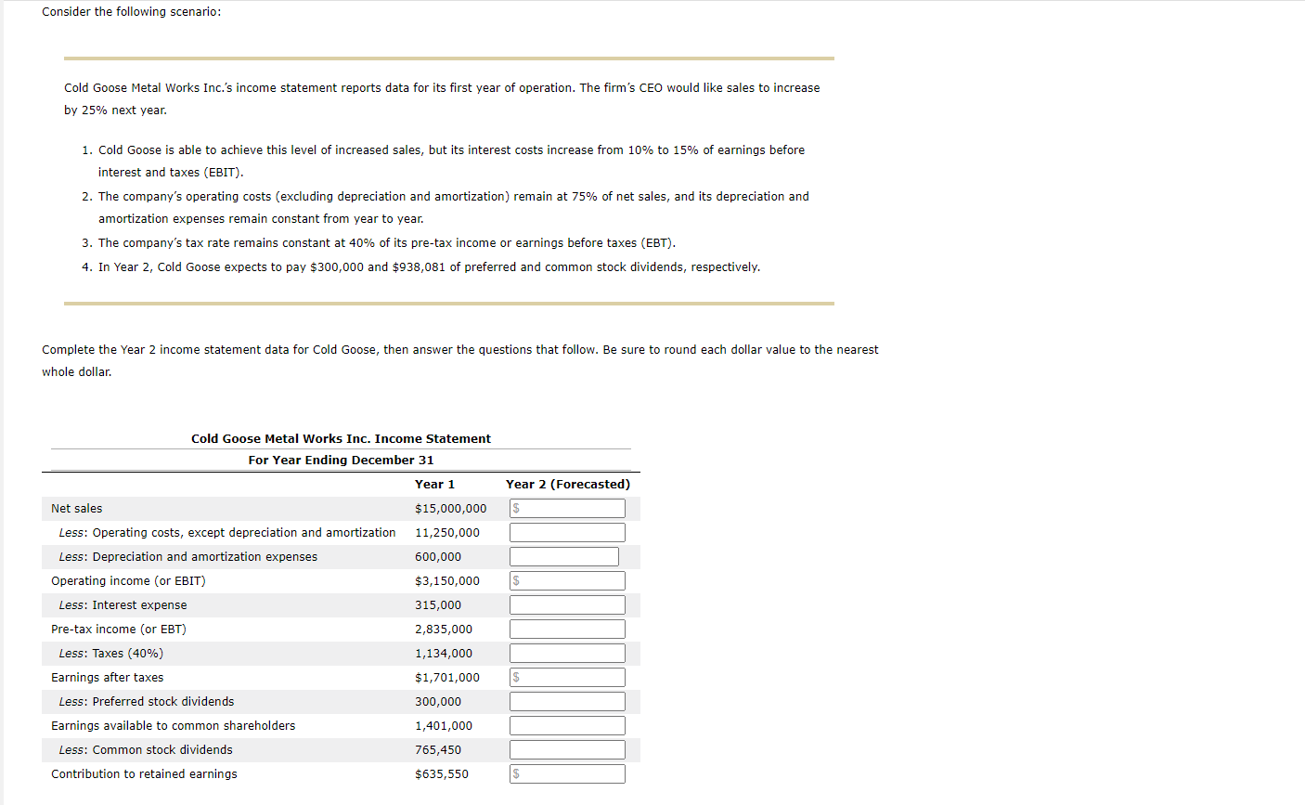Click the Year 2 Operating income (EBIT) input
1305x805 pixels.
coord(566,580)
